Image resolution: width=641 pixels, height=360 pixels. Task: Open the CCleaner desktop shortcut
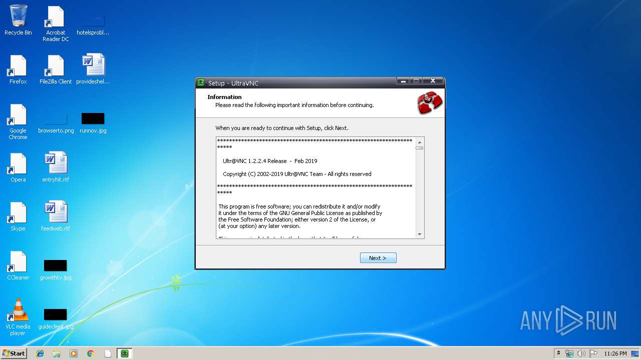click(x=18, y=265)
